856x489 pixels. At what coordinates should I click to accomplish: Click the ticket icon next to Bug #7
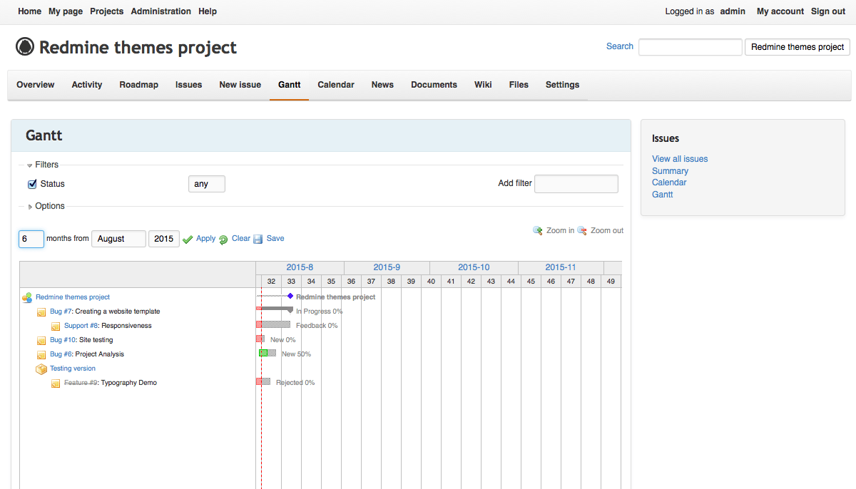[x=41, y=312]
